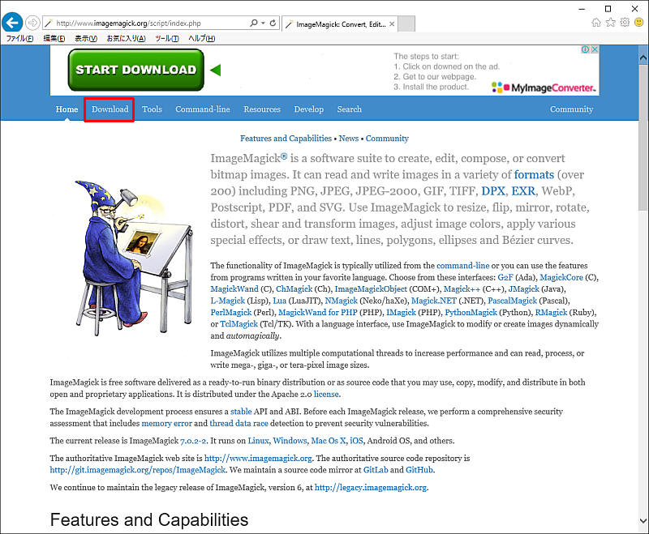Screen dimensions: 649x534
Task: Click the smiley feedback icon
Action: [639, 23]
